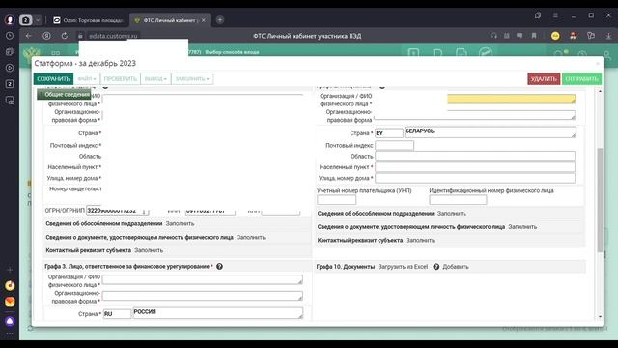This screenshot has height=348, width=618.
Task: Click the site security lock icon
Action: tap(80, 36)
